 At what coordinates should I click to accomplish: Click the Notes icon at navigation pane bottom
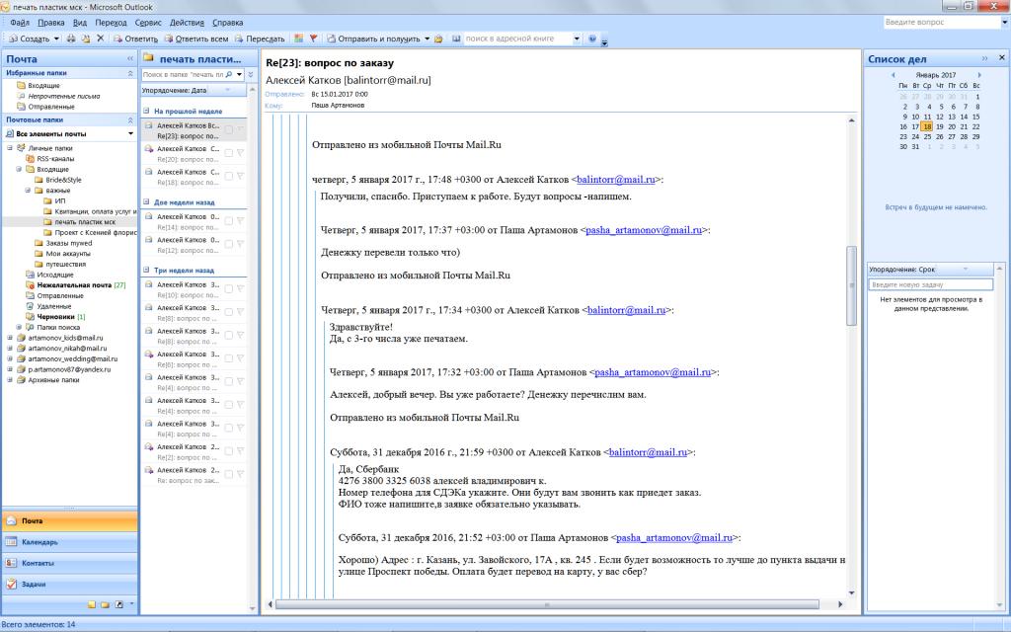click(x=92, y=605)
